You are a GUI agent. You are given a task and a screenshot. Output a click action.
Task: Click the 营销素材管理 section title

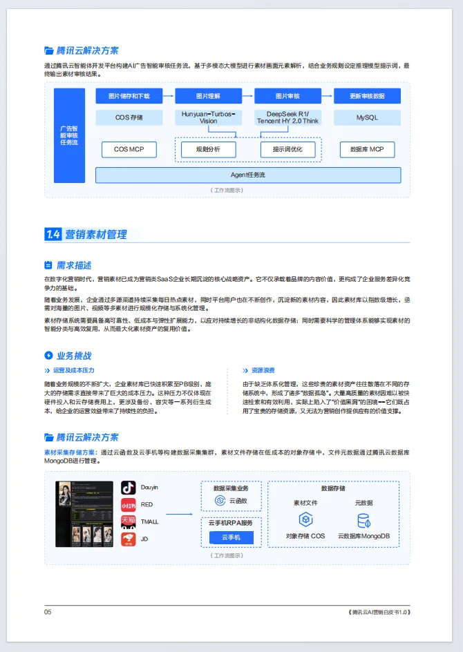pos(96,235)
